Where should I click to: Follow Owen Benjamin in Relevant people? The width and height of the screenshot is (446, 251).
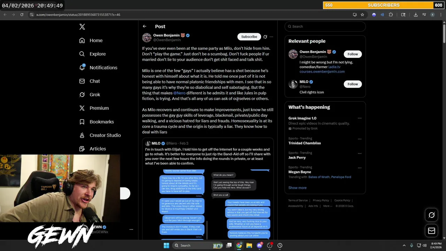coord(353,54)
